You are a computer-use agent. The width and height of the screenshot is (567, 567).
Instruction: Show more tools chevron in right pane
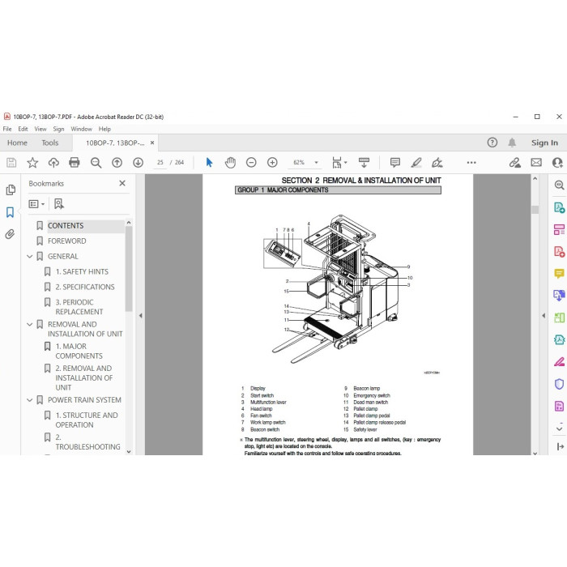(559, 428)
